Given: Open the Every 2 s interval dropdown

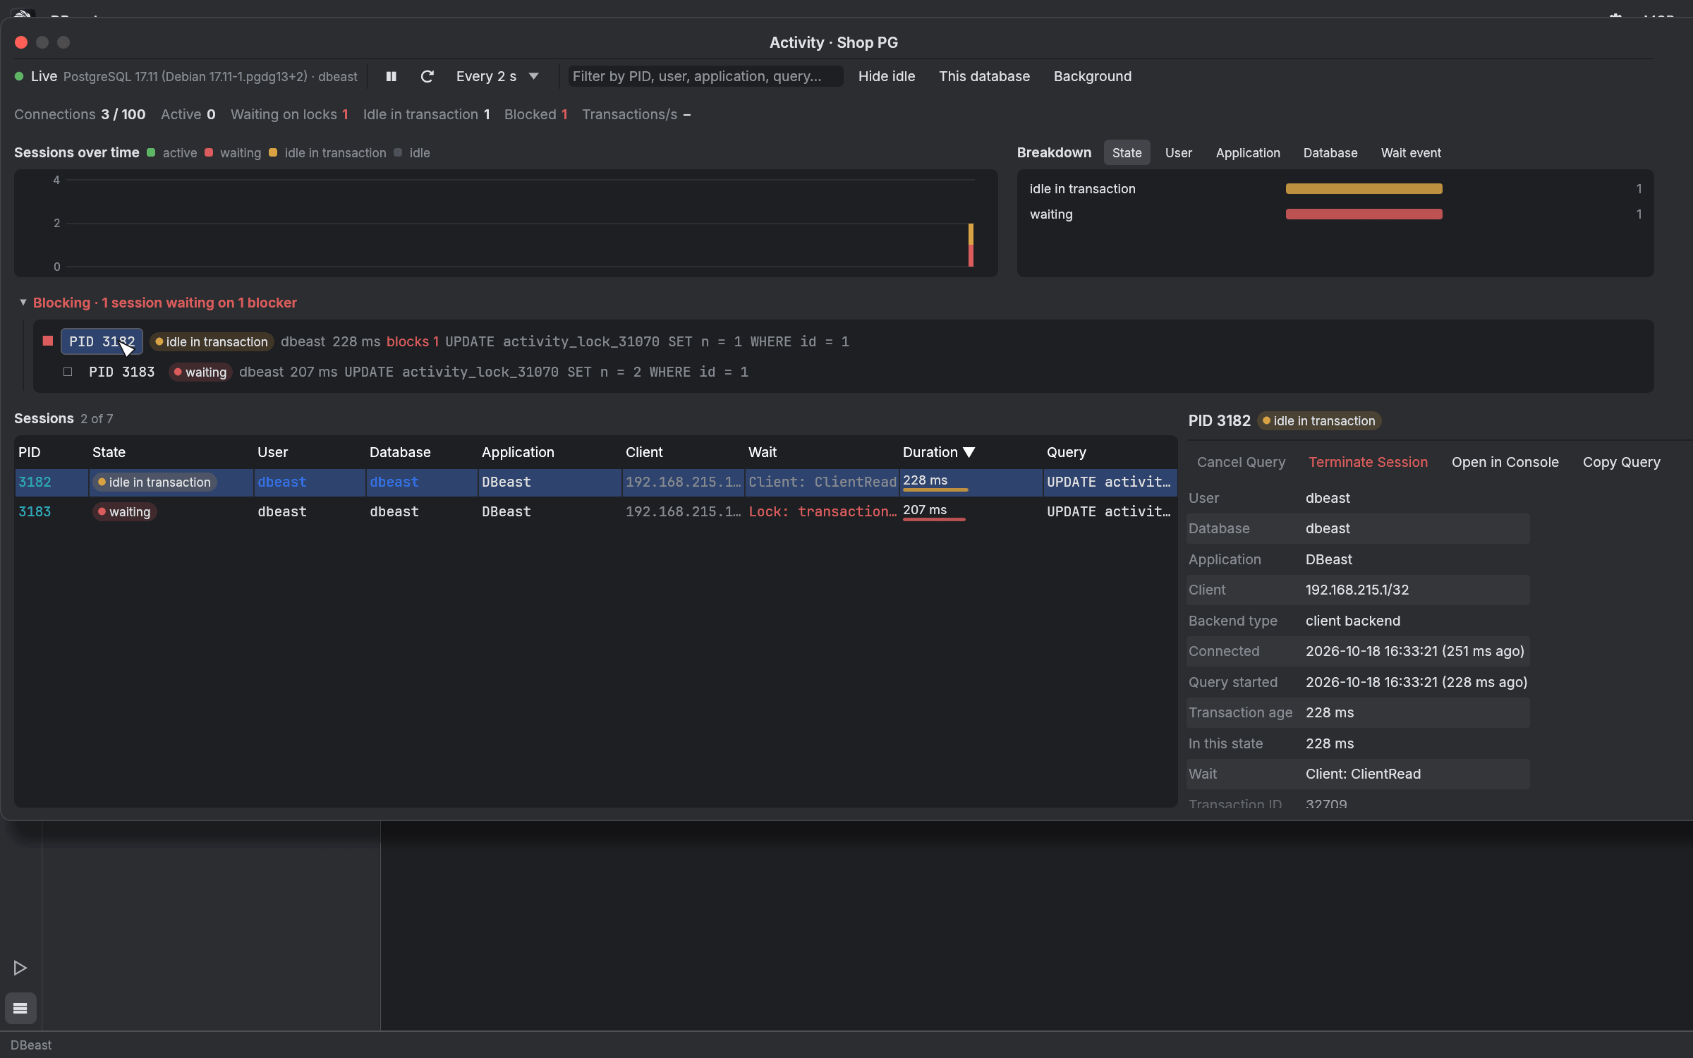Looking at the screenshot, I should pos(497,76).
